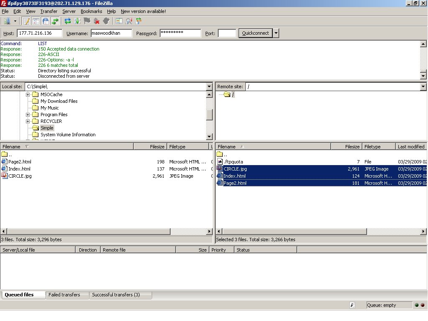Open the Server menu
Viewport: 428px width, 321px height.
click(x=69, y=11)
